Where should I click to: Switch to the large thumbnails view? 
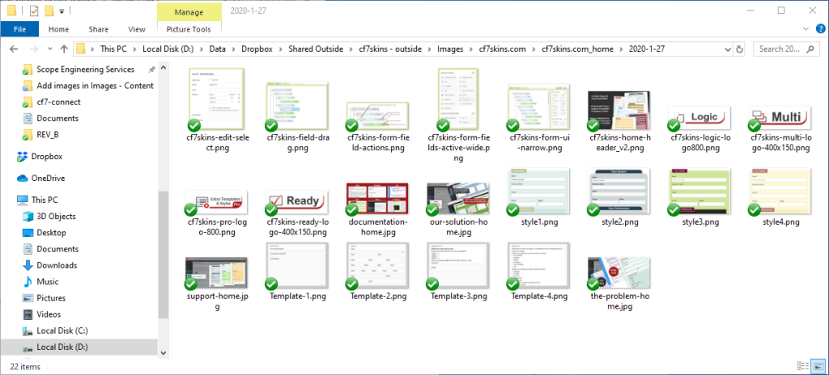816,366
